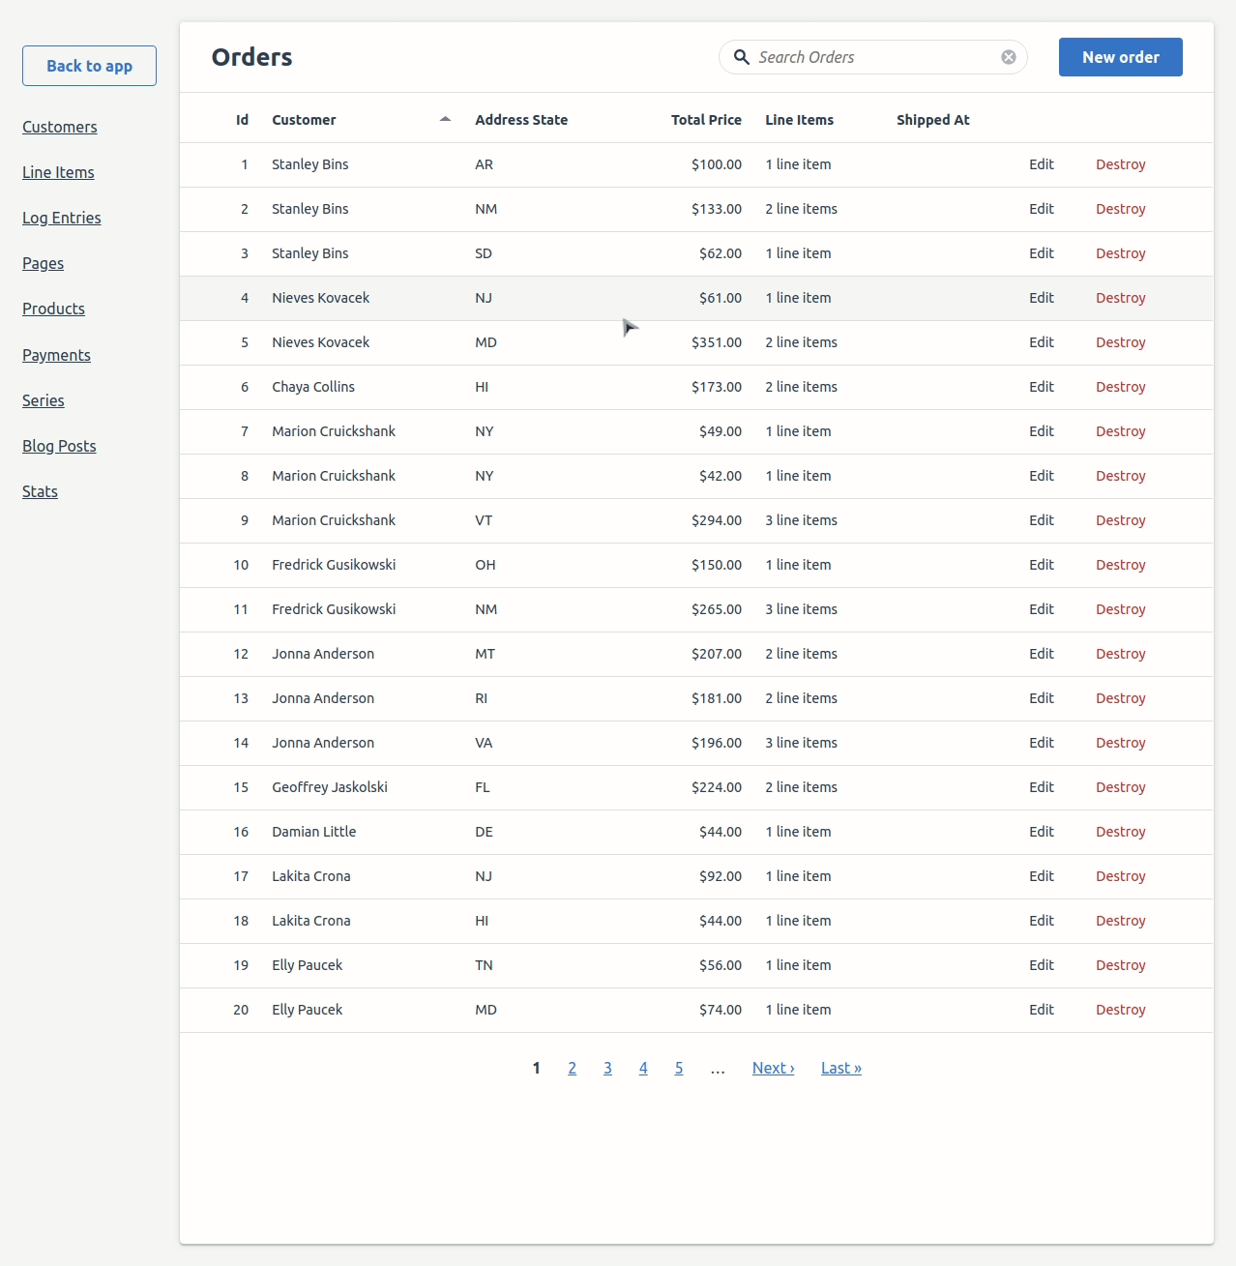Image resolution: width=1236 pixels, height=1266 pixels.
Task: Destroy order 13 with state RI
Action: (x=1121, y=698)
